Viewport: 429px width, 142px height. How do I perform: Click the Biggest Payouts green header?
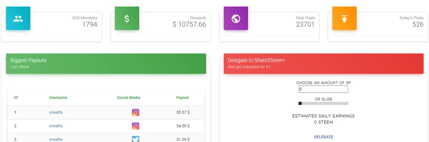pos(106,63)
